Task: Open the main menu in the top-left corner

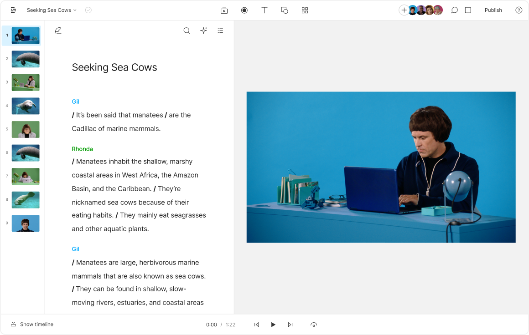Action: 13,10
